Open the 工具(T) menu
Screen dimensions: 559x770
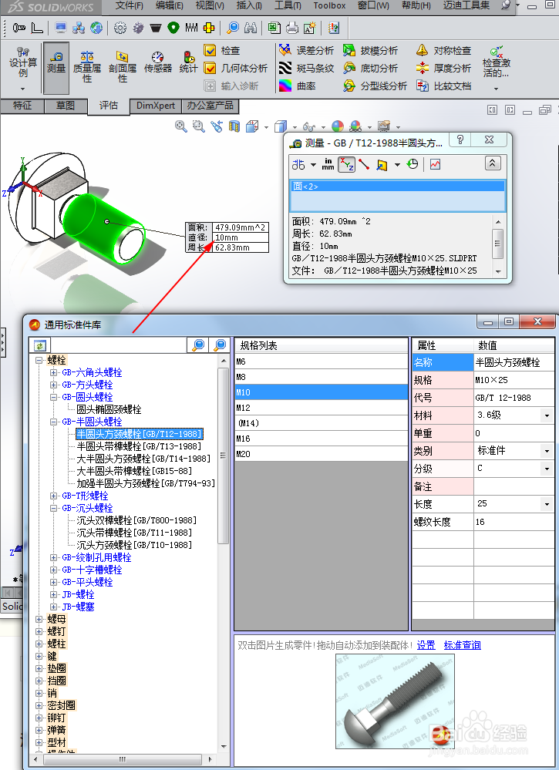pos(288,6)
